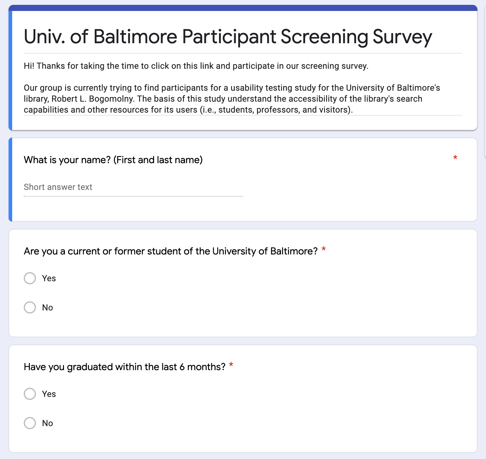Viewport: 486px width, 459px height.
Task: Click the Short answer text field
Action: (133, 187)
